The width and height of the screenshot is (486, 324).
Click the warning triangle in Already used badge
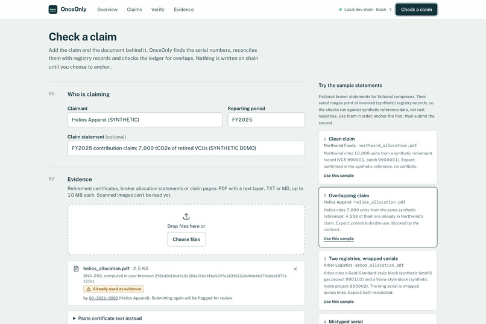click(x=88, y=289)
